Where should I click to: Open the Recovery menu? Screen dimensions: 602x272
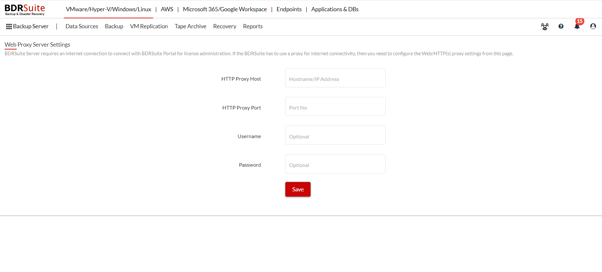[225, 26]
